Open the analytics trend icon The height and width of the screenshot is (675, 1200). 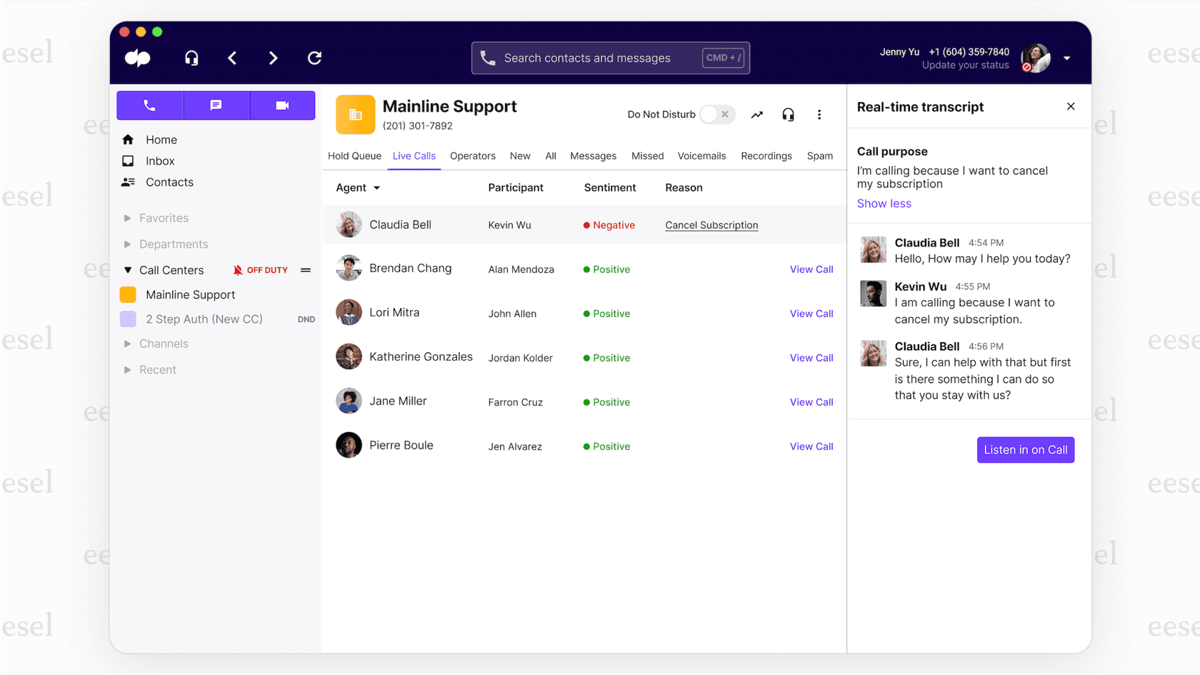click(757, 114)
